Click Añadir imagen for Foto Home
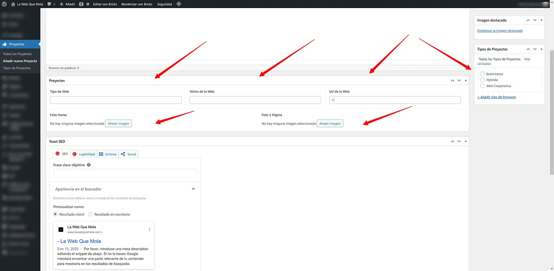This screenshot has width=554, height=271. [x=118, y=123]
